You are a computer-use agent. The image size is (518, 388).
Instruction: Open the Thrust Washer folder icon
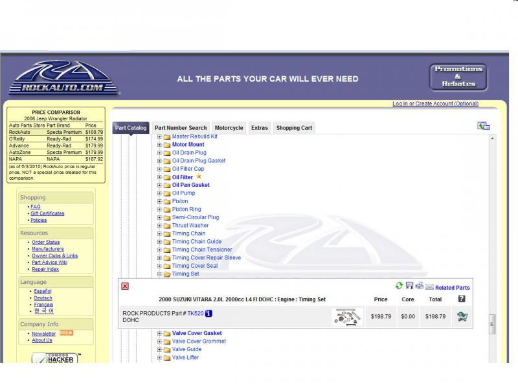pyautogui.click(x=167, y=226)
